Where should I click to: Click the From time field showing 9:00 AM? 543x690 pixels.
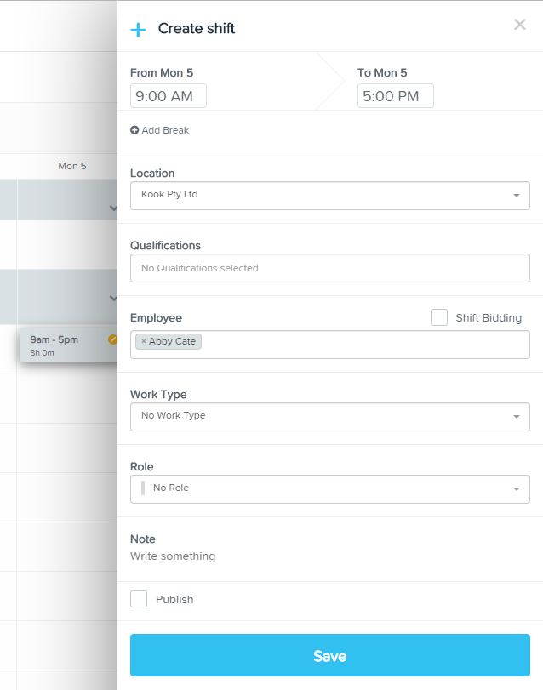pyautogui.click(x=168, y=95)
